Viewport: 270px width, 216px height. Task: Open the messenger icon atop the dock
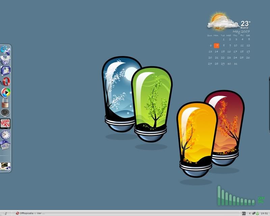[5, 50]
